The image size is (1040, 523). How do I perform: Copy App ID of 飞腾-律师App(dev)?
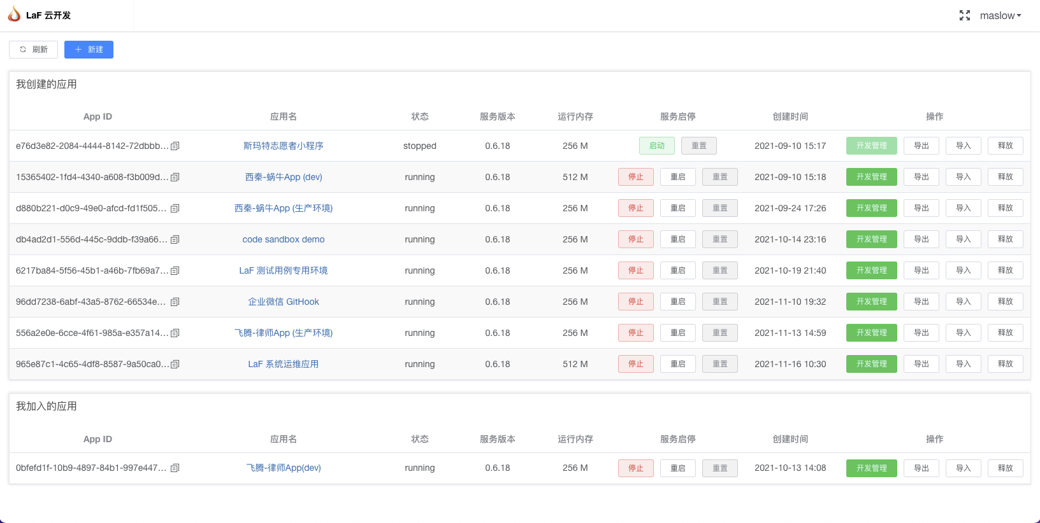(175, 468)
